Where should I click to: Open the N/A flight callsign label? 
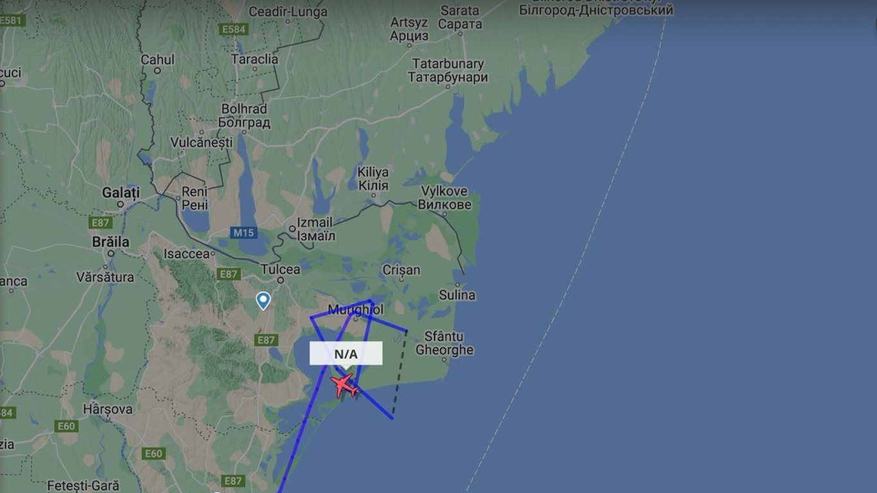[346, 354]
